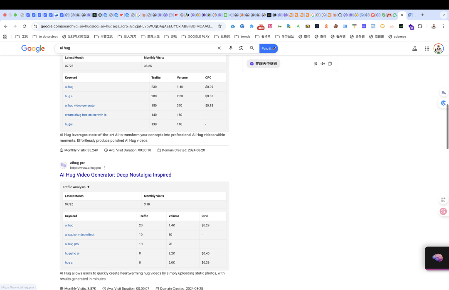This screenshot has width=449, height=290.
Task: Click the address bar URL
Action: 126,26
